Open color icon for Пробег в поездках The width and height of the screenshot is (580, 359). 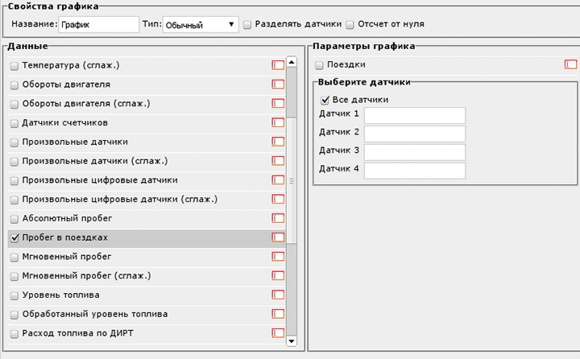278,237
